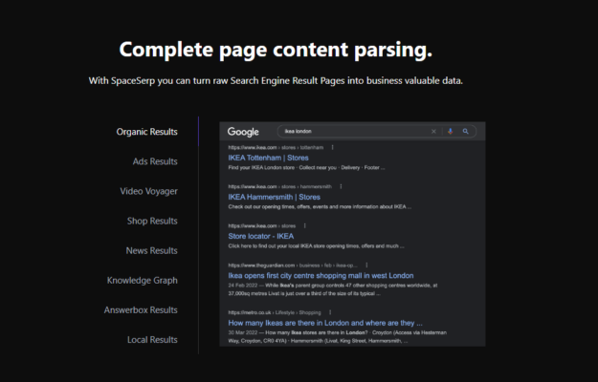598x382 pixels.
Task: Open the IKEA Tottenham | Stores link
Action: pyautogui.click(x=268, y=158)
